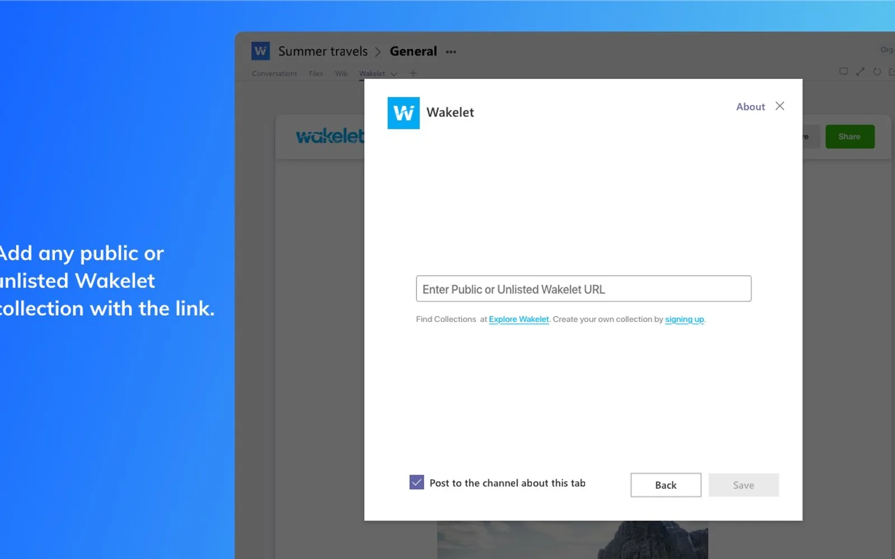Click the wakelet wordmark in the background page

330,136
